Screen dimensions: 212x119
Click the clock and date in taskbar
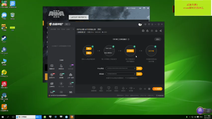point(207,117)
